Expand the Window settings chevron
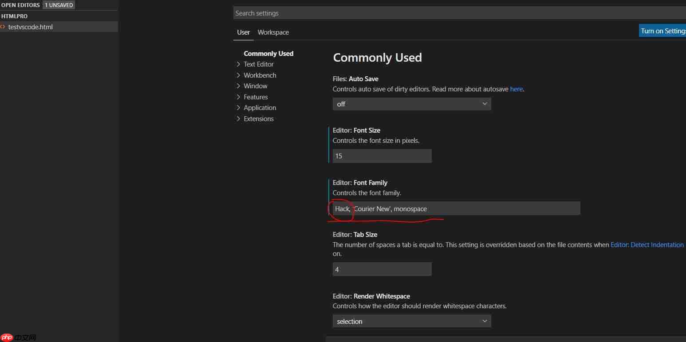Viewport: 686px width, 342px height. 238,86
